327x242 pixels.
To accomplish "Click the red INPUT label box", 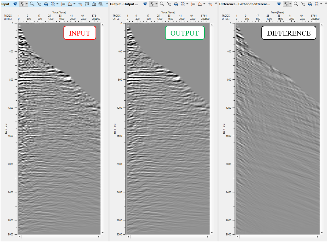I will tap(80, 33).
